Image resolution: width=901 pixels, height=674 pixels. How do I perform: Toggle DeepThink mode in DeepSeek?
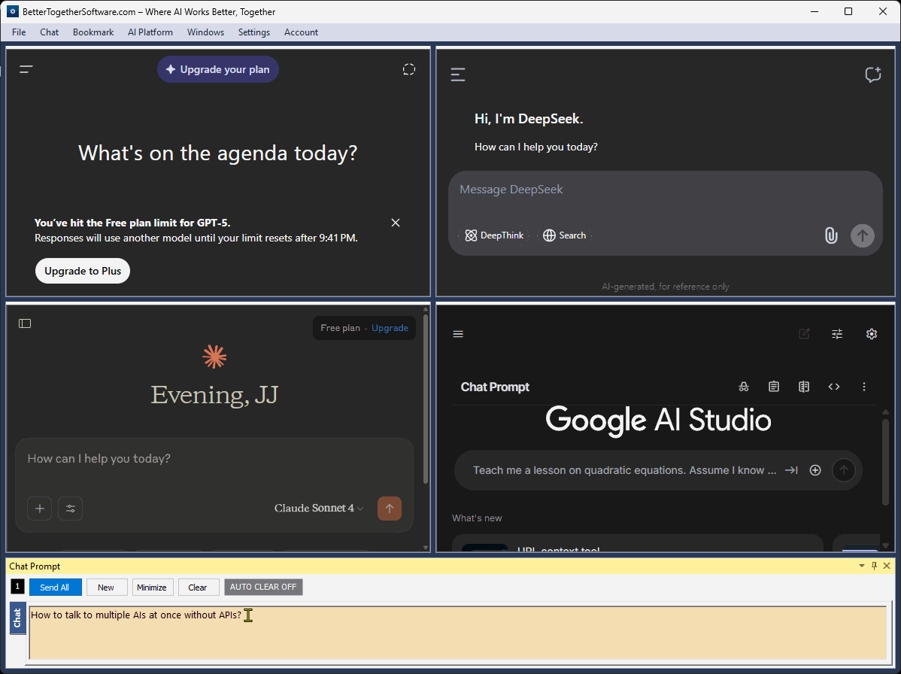(494, 235)
